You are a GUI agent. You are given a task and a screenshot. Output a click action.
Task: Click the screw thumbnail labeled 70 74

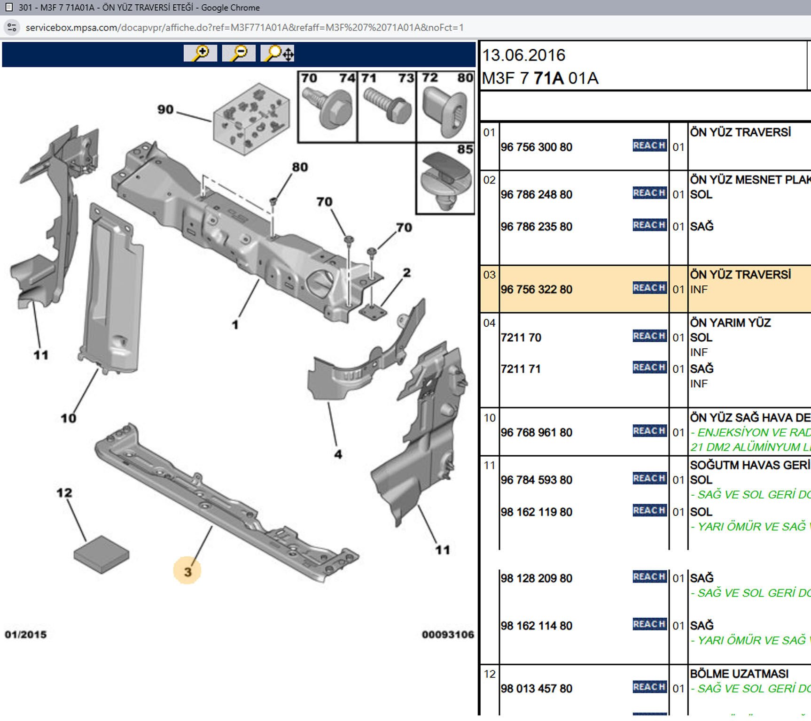pos(328,107)
